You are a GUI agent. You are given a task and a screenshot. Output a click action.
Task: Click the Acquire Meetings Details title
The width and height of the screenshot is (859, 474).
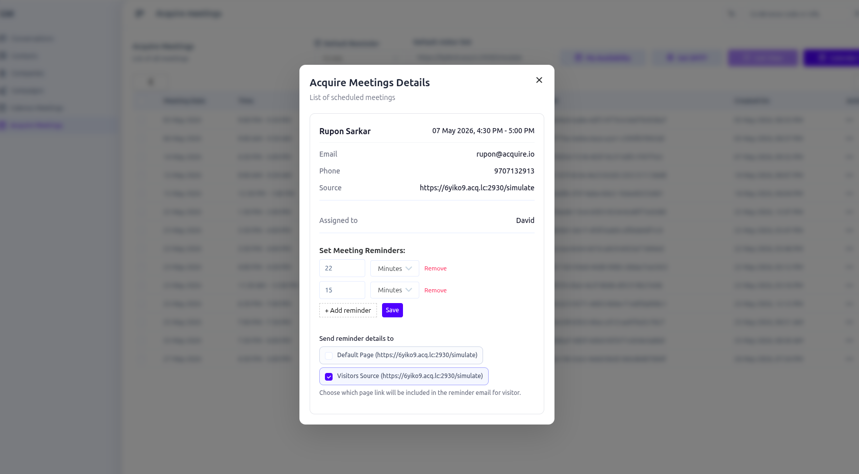point(370,83)
